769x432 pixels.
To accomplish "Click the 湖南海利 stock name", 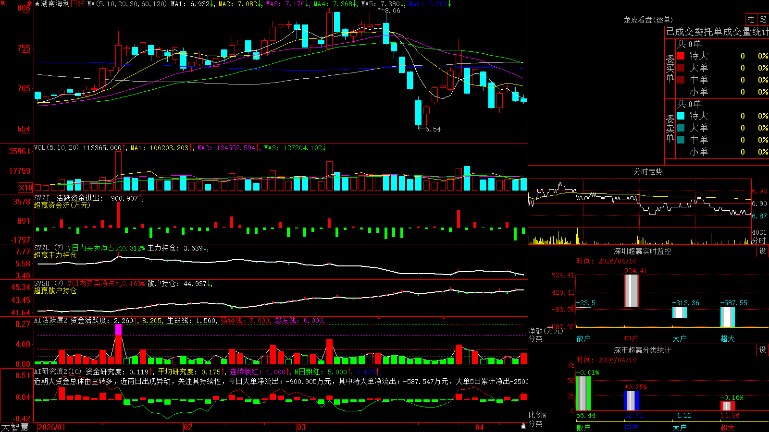I will coord(55,4).
